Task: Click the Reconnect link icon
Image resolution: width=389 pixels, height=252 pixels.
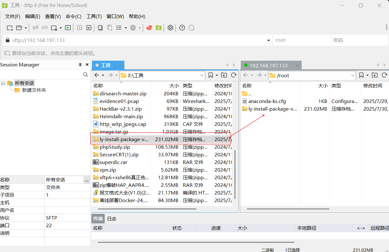Action: (x=45, y=28)
